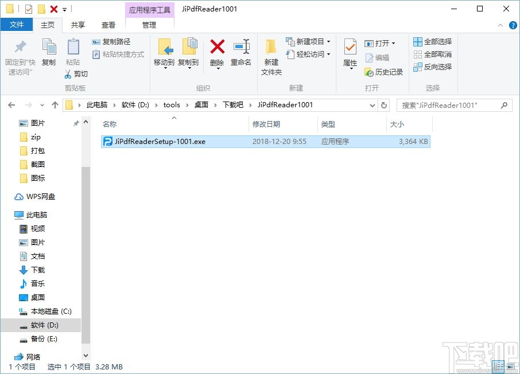Click the Edit (编辑) button
Viewport: 520px width, 374px height.
(377, 58)
